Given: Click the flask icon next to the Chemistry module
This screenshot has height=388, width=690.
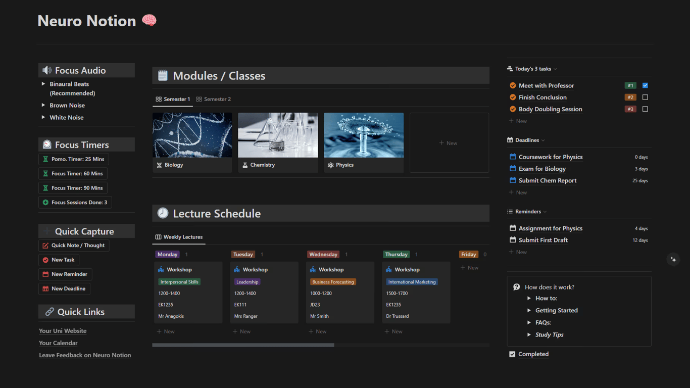Looking at the screenshot, I should click(245, 165).
